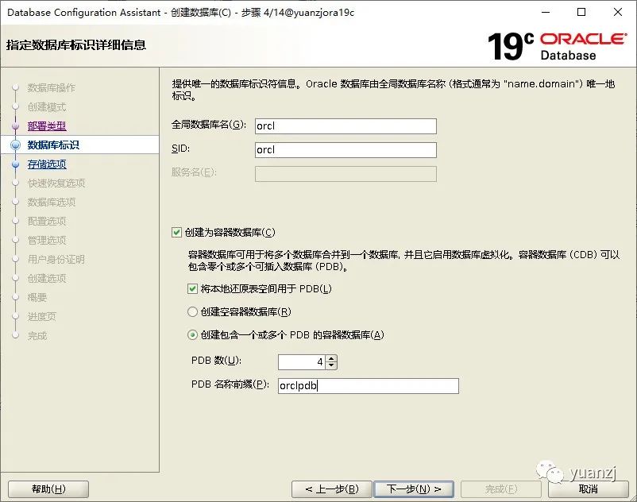Click the PDB 数 value field
This screenshot has width=637, height=502.
coord(302,362)
